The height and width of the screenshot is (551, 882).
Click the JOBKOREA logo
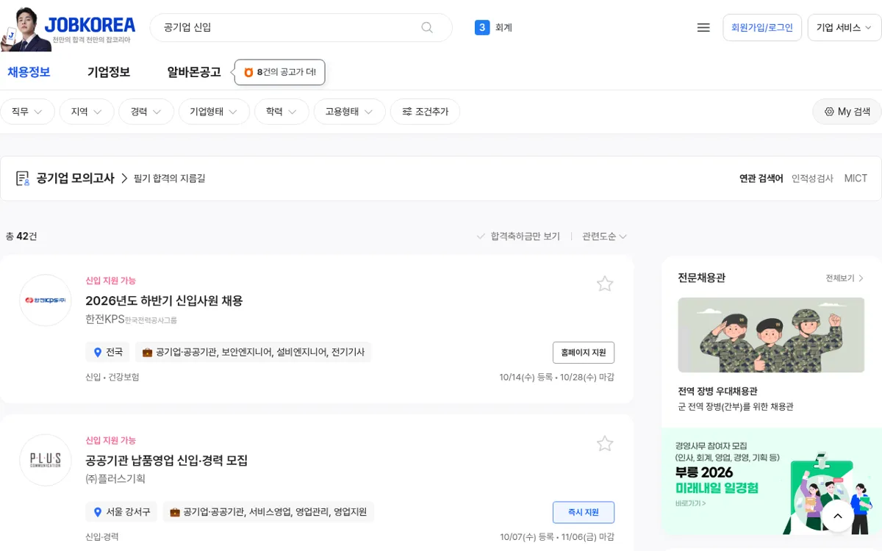90,26
